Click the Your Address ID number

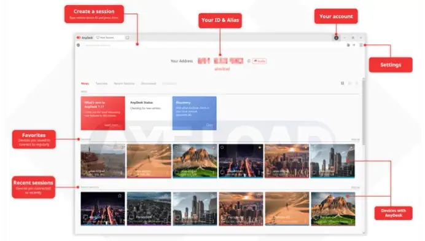coord(220,61)
